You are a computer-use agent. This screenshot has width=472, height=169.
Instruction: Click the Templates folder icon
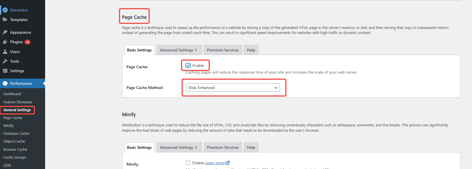coord(5,20)
